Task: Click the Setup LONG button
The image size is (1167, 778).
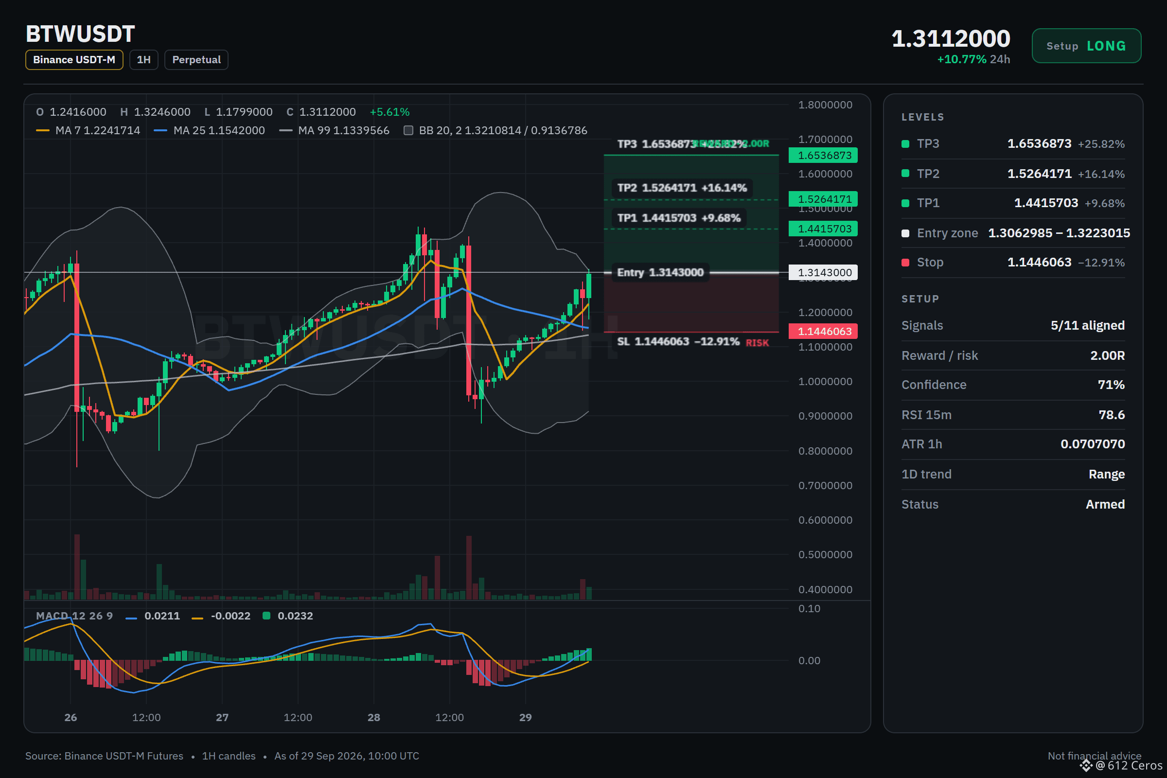Action: [x=1086, y=46]
